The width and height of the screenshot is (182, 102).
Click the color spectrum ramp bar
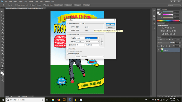169,21
